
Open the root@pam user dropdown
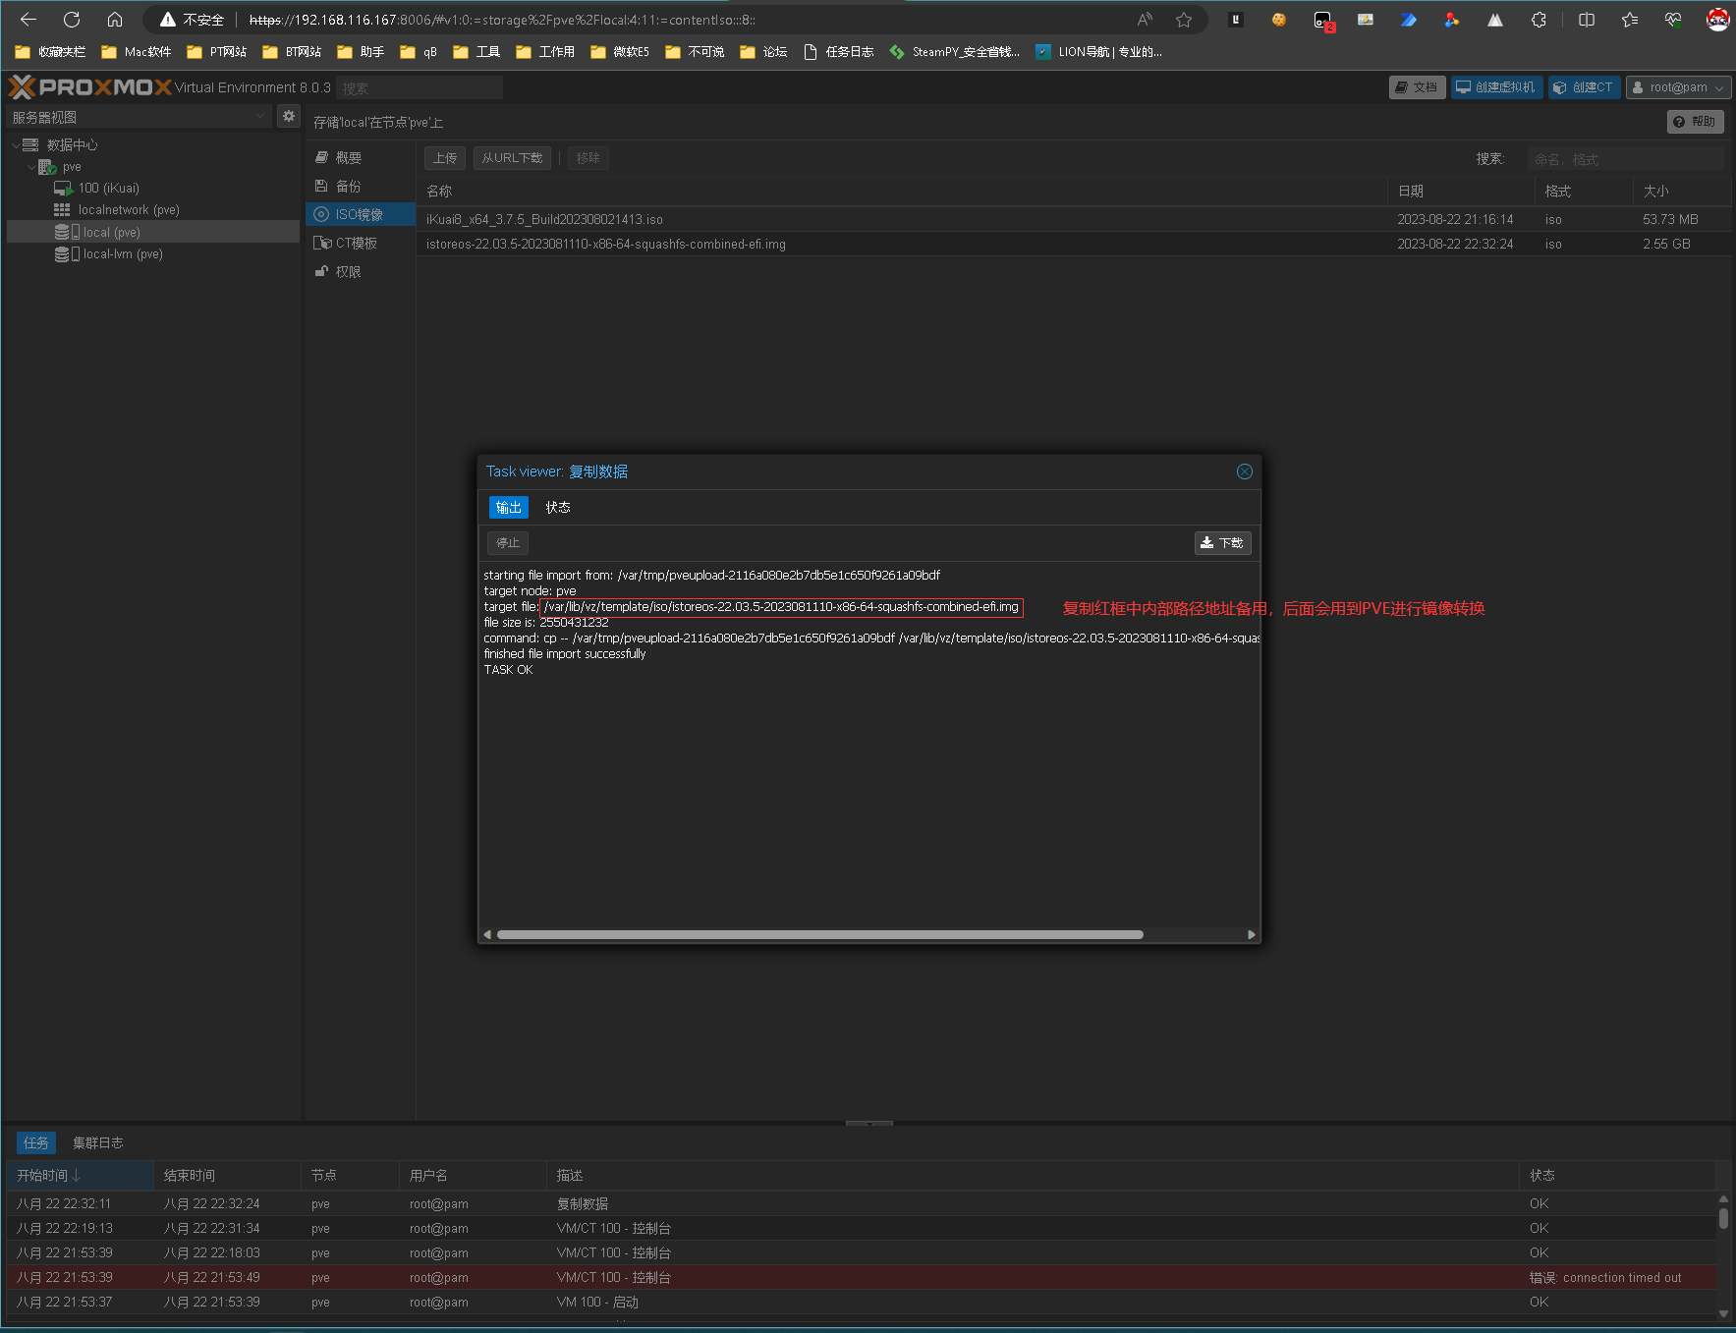pyautogui.click(x=1678, y=87)
